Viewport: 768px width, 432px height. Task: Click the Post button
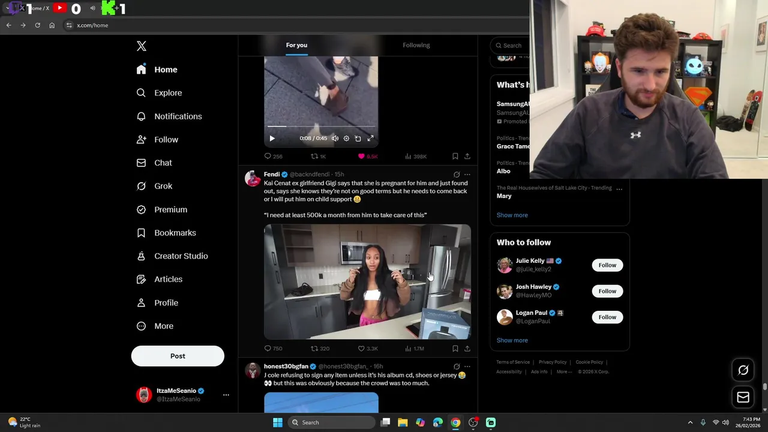coord(178,356)
